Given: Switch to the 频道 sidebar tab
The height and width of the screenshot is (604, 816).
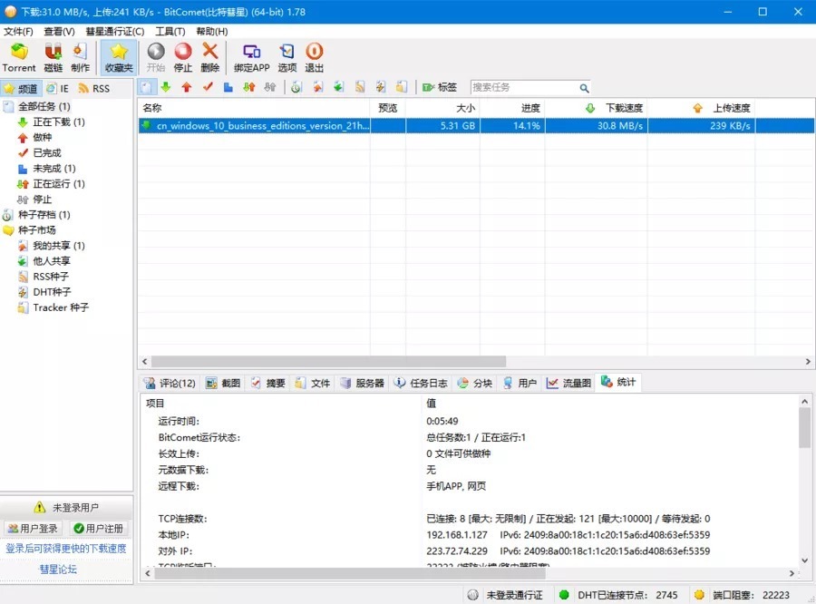Looking at the screenshot, I should pos(22,89).
